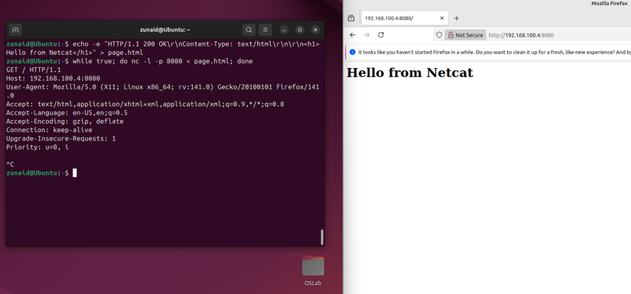Close the 192.168.100.4:8080 Firefox tab
The width and height of the screenshot is (631, 294).
[x=441, y=18]
